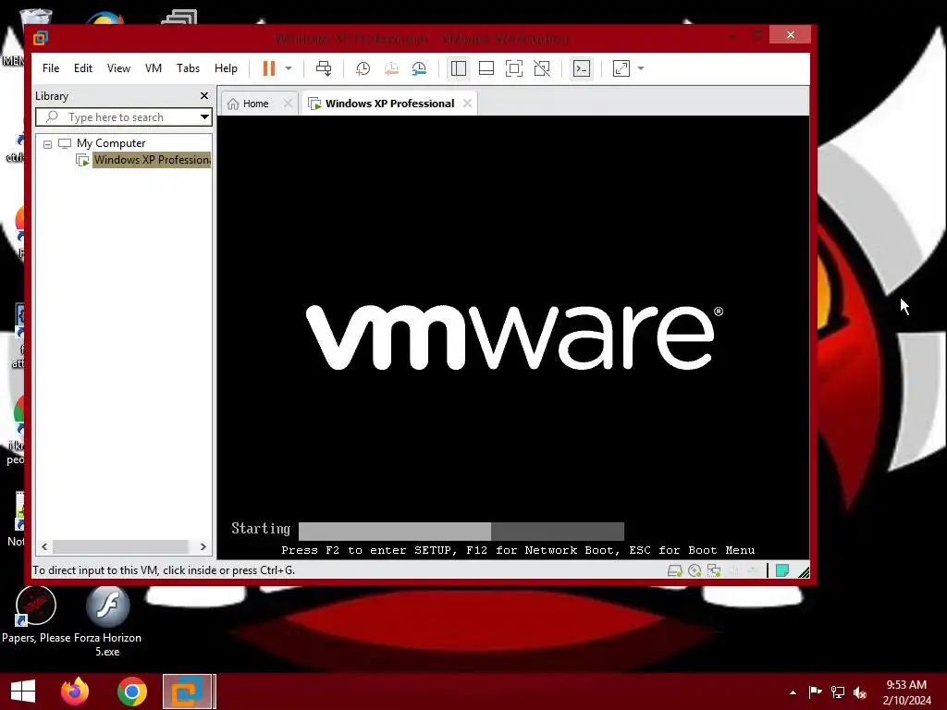Viewport: 947px width, 710px height.
Task: Click the library scroll left arrow
Action: coord(44,547)
